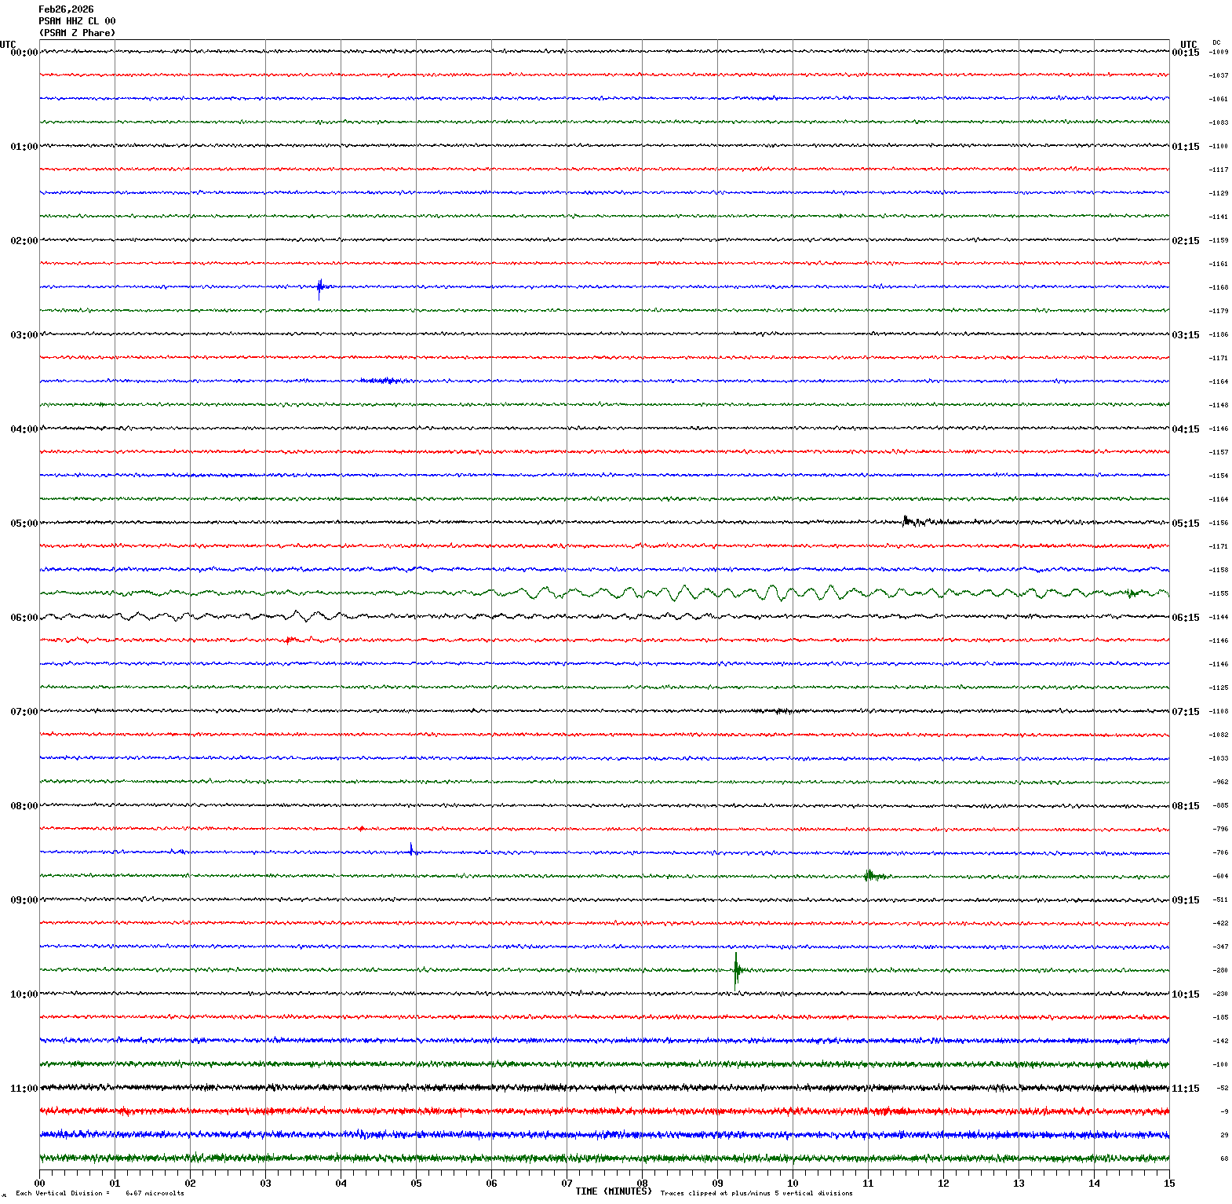1232x1204 pixels.
Task: Click the large green spike near minute 9
Action: click(736, 970)
